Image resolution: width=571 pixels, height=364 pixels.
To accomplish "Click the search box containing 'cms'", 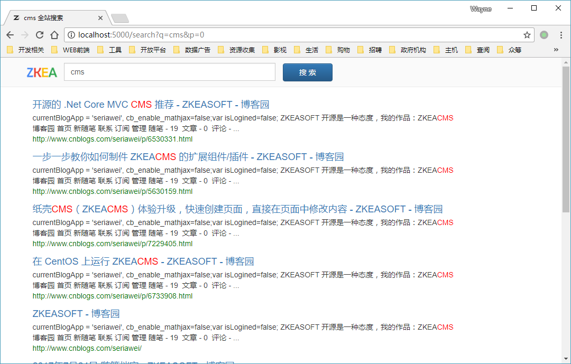I will click(170, 72).
